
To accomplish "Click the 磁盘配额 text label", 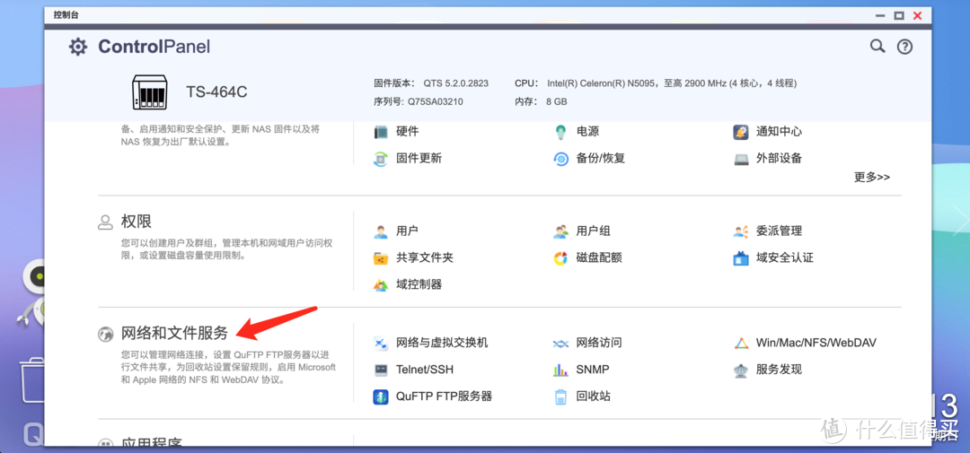I will [599, 258].
